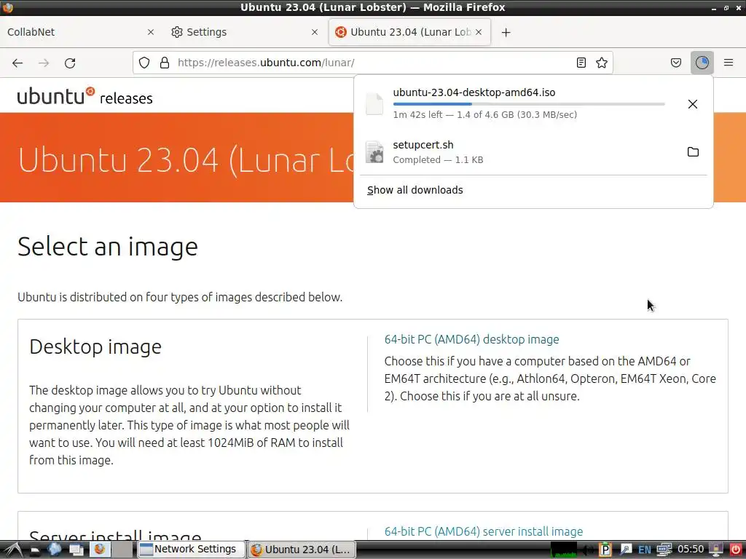Viewport: 746px width, 559px height.
Task: Open the LXDE start menu icon
Action: pos(13,550)
